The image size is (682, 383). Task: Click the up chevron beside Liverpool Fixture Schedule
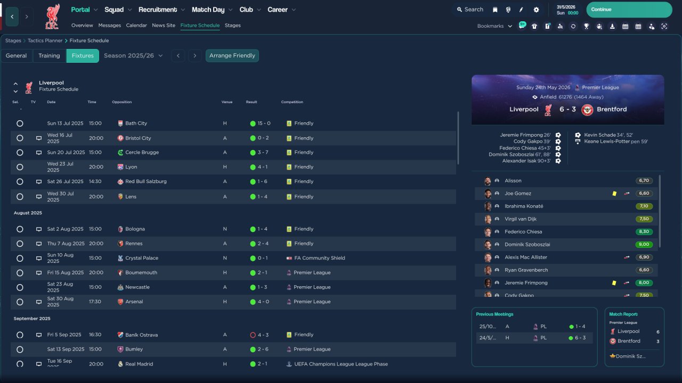pyautogui.click(x=15, y=84)
